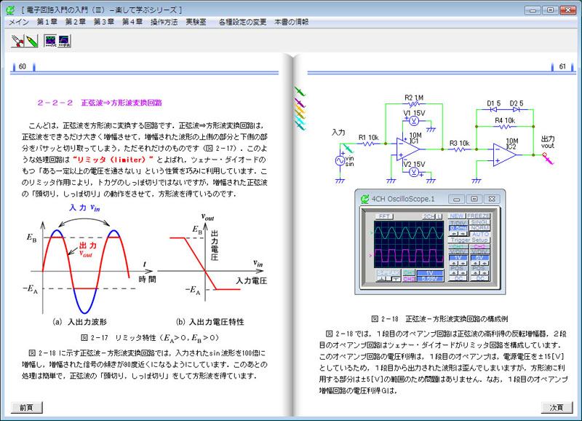Toggle FREEZE on the oscilloscope
582x421 pixels.
coord(478,216)
